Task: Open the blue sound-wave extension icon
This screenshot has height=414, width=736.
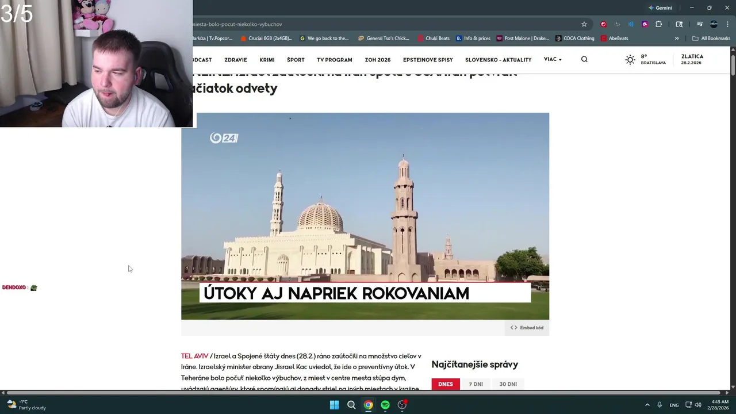Action: pyautogui.click(x=631, y=24)
